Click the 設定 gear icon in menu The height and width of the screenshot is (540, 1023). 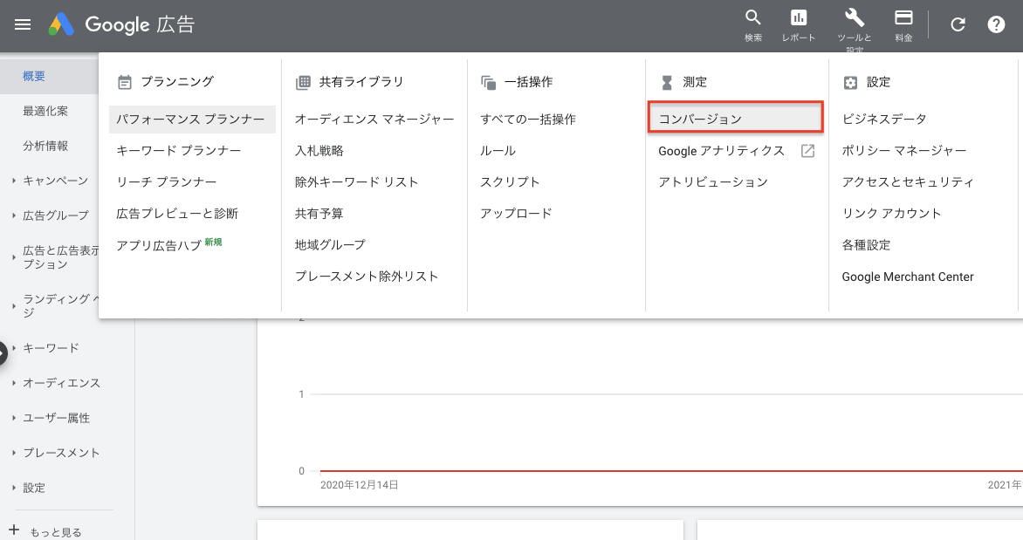(850, 82)
